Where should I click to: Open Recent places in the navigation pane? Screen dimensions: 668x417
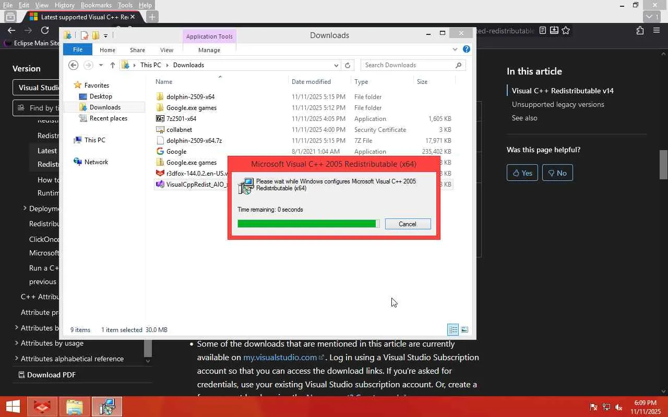109,118
